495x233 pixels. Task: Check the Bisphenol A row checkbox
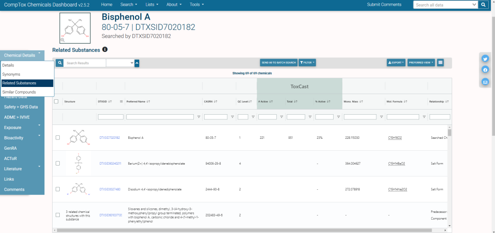[x=58, y=137]
